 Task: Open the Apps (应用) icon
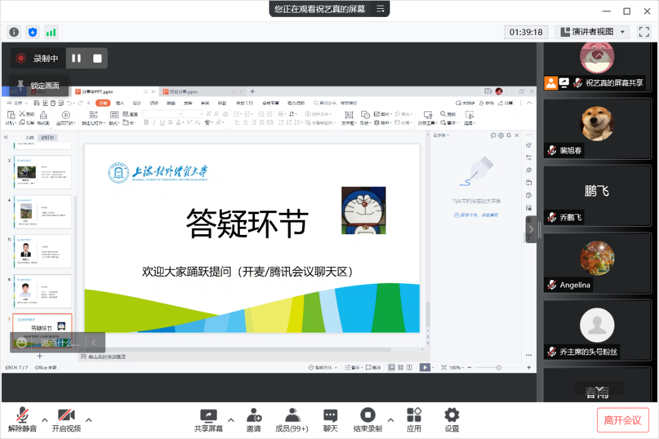coord(413,420)
